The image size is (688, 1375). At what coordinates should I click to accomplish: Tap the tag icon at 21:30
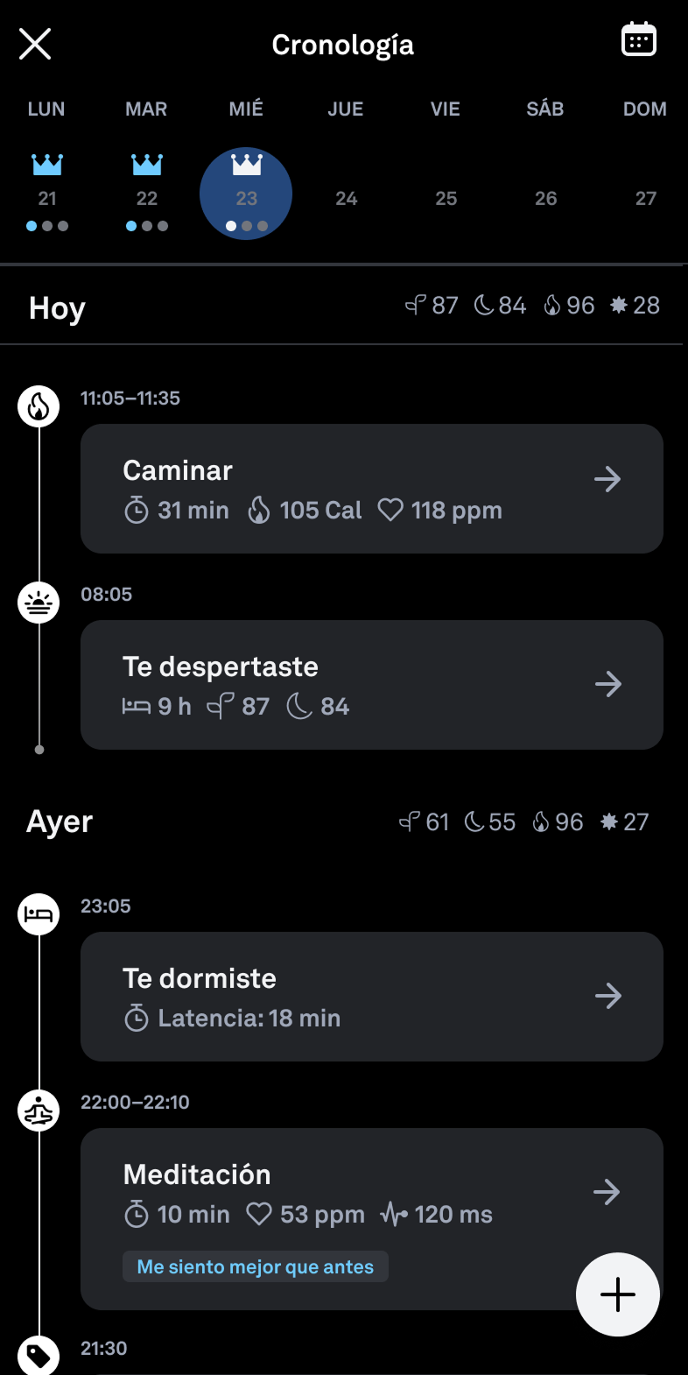pyautogui.click(x=39, y=1356)
